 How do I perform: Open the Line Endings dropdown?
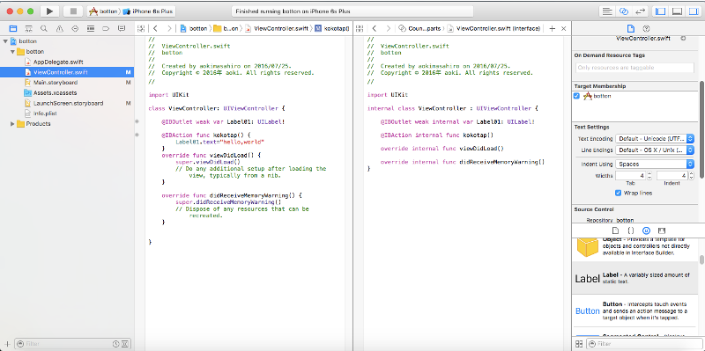(655, 150)
